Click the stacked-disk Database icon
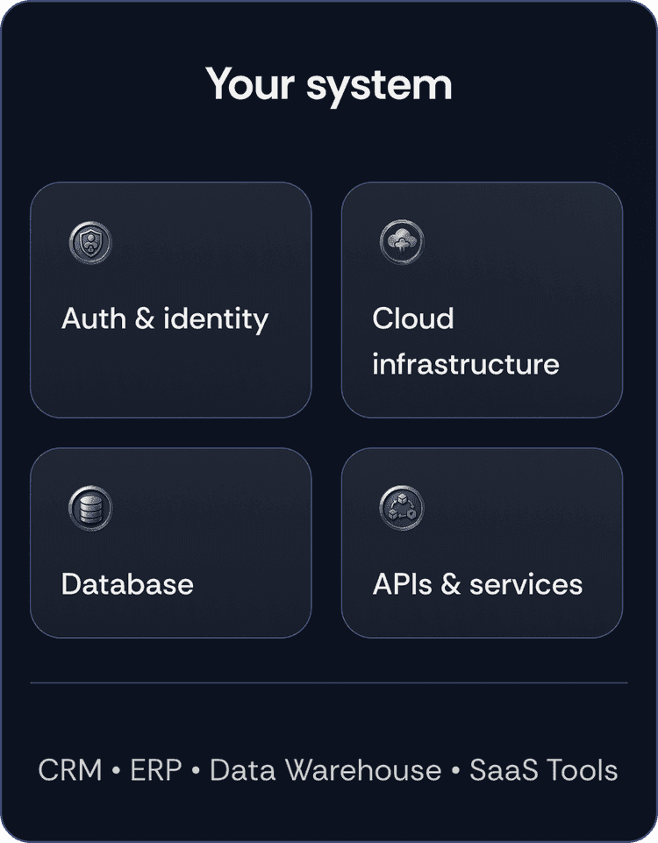The width and height of the screenshot is (658, 843). click(90, 509)
